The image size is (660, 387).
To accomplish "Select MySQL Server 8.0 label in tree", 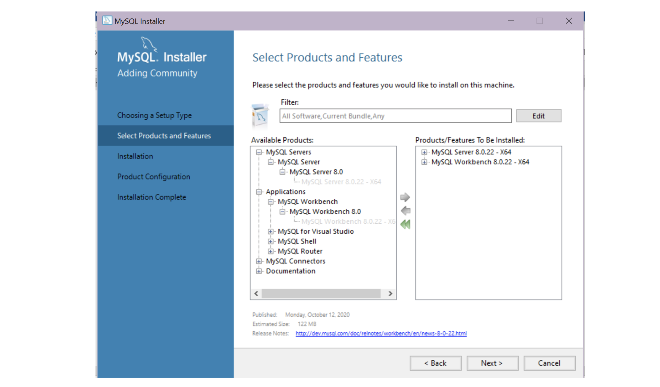I will click(316, 172).
